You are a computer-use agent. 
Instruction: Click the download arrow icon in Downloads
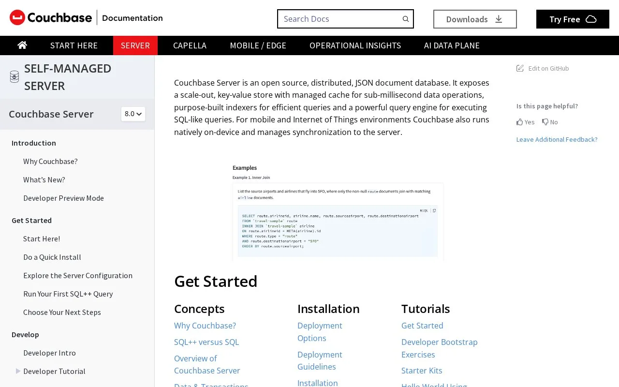click(x=499, y=19)
